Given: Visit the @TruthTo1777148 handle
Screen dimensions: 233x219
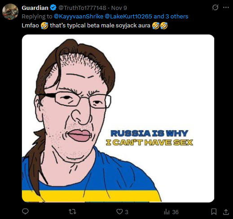Looking at the screenshot, I should point(82,8).
